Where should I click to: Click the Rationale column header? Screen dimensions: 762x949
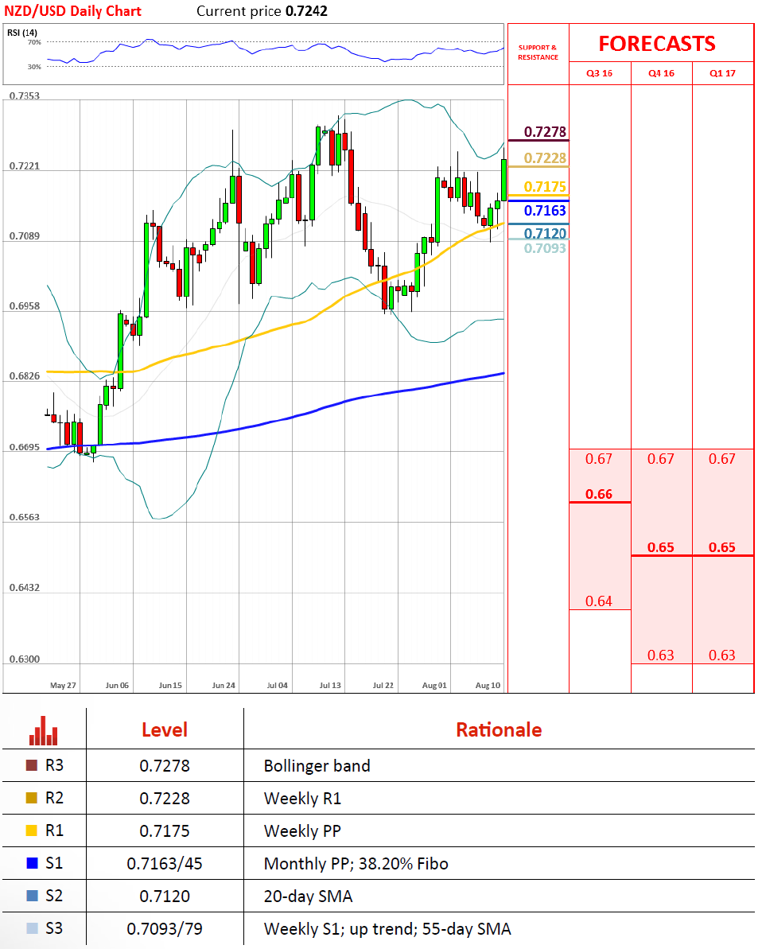(499, 730)
